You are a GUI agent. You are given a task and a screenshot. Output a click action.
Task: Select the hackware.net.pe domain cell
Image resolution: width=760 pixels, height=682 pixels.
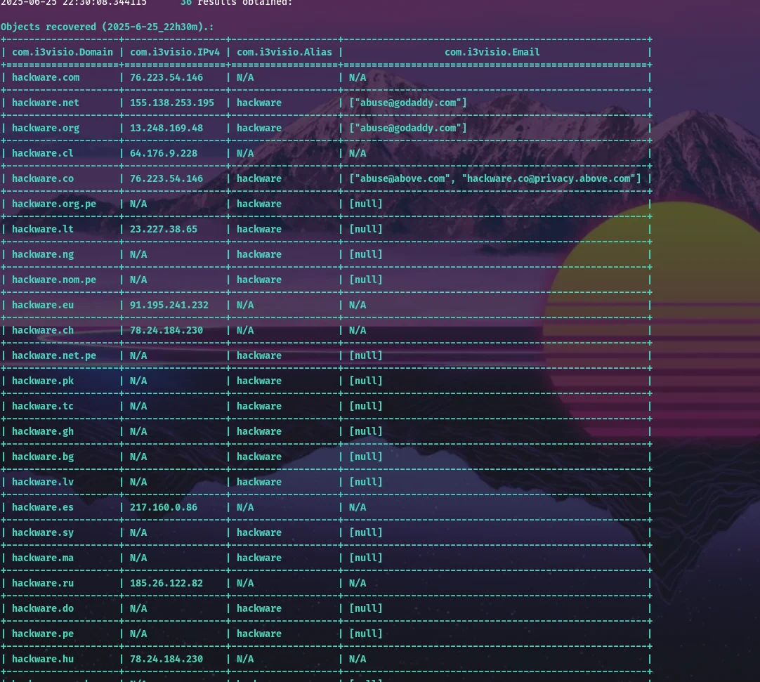tap(54, 356)
